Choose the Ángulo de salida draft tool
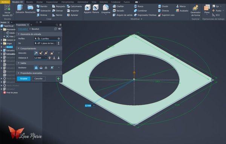 [122, 15]
